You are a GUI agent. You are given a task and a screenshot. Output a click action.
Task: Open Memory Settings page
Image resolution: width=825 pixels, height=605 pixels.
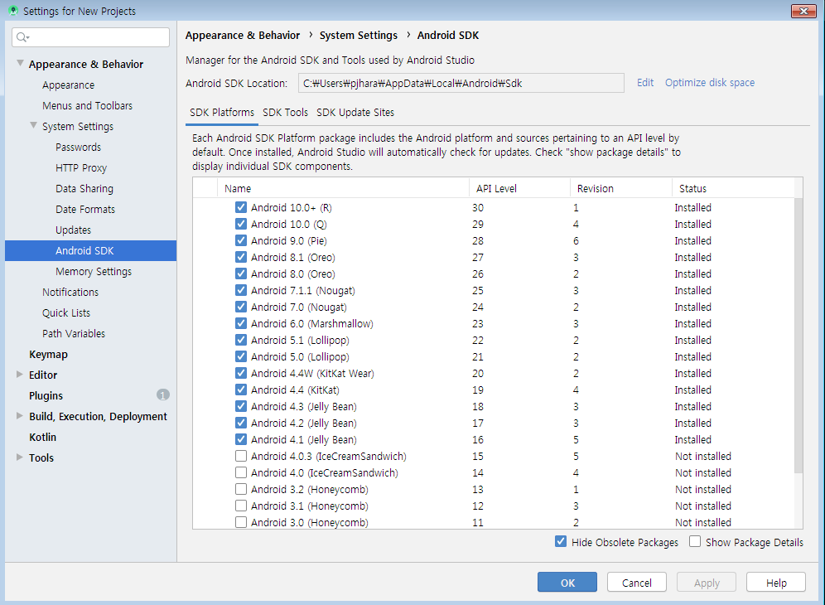coord(94,271)
